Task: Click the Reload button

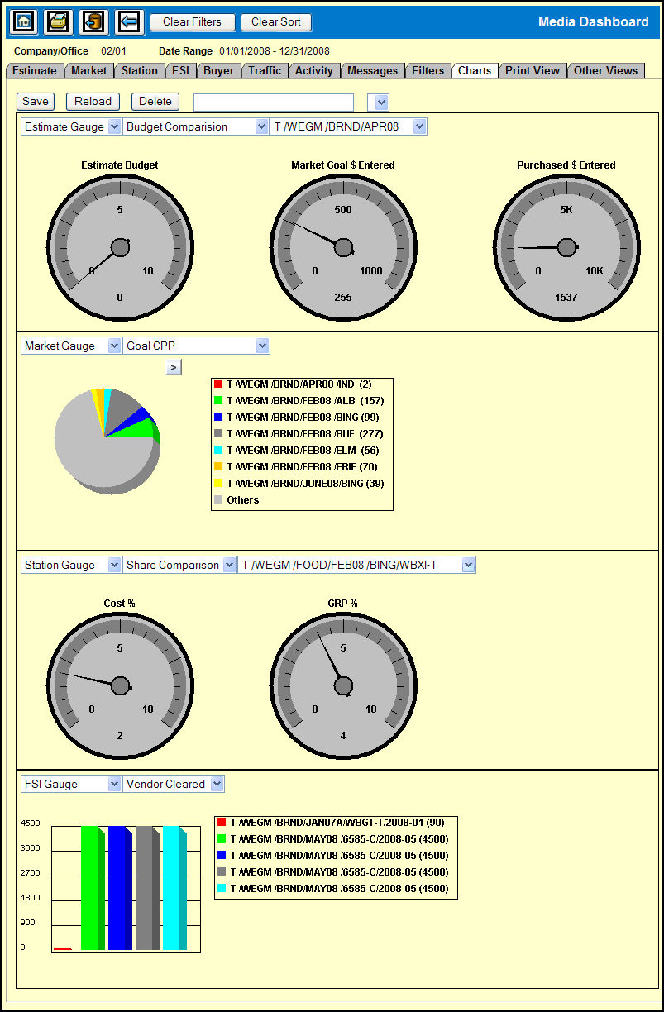Action: pyautogui.click(x=93, y=101)
